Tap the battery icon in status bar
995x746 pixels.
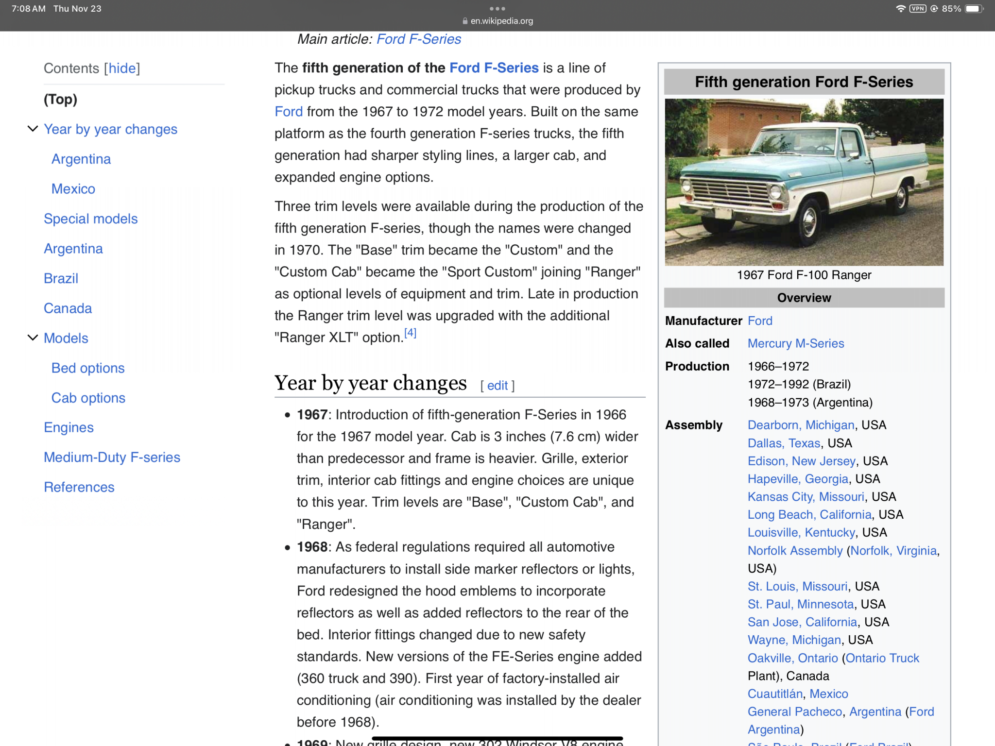tap(974, 8)
